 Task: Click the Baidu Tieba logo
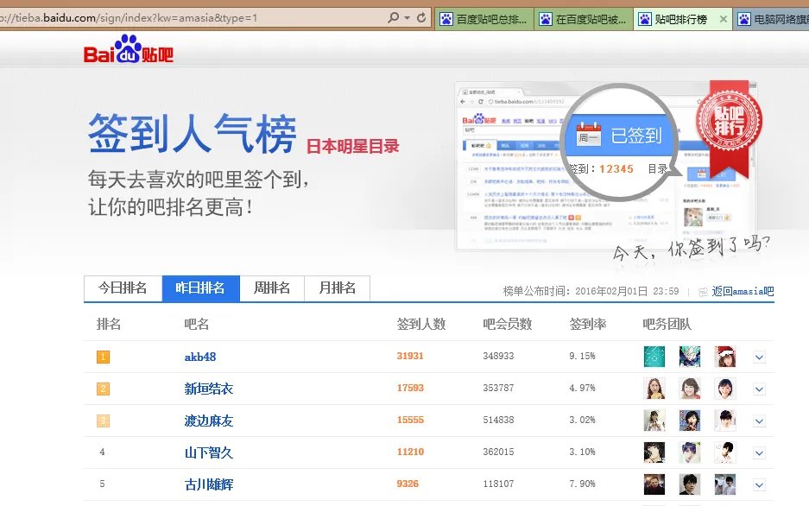(x=129, y=49)
